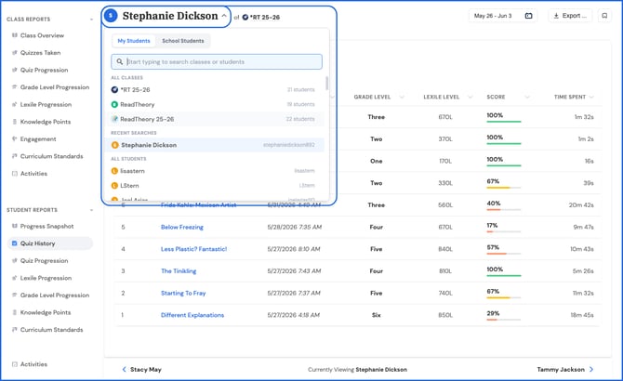Collapse the Stephanie Dickson student selector
623x381 pixels.
pos(224,16)
